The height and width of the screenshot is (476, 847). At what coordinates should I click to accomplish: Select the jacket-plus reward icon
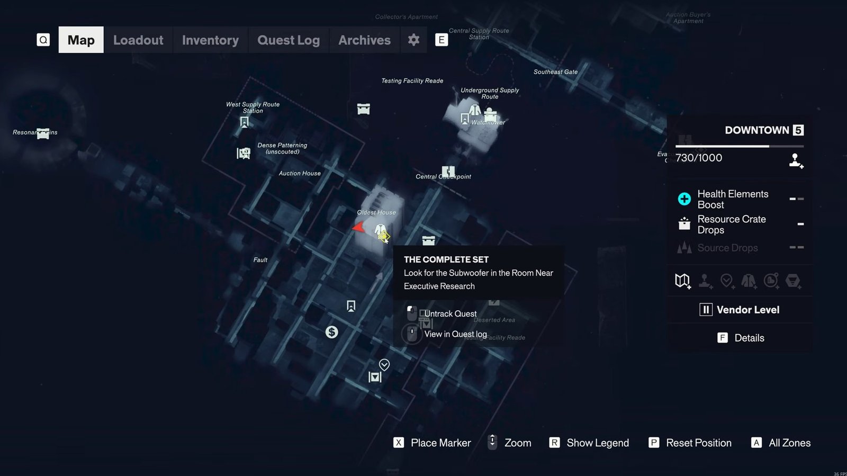coord(749,281)
